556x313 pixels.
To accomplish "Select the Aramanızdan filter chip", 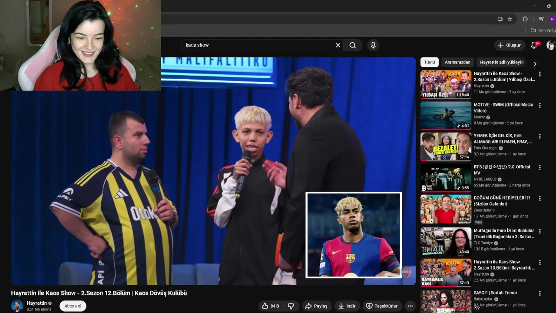I will coord(457,62).
